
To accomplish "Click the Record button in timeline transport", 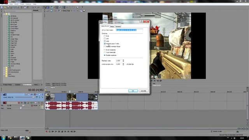I will [47, 131].
